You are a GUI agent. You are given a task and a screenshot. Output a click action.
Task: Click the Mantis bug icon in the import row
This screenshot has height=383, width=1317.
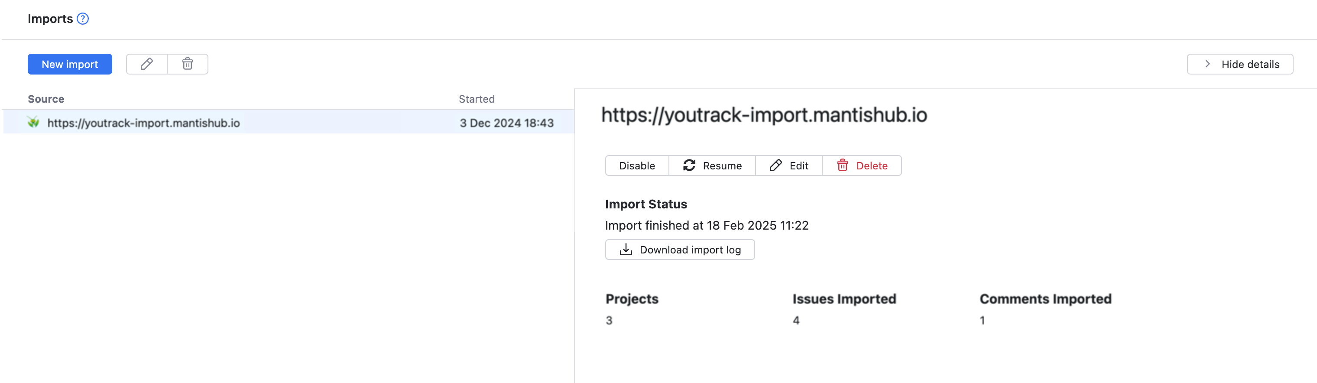coord(34,122)
